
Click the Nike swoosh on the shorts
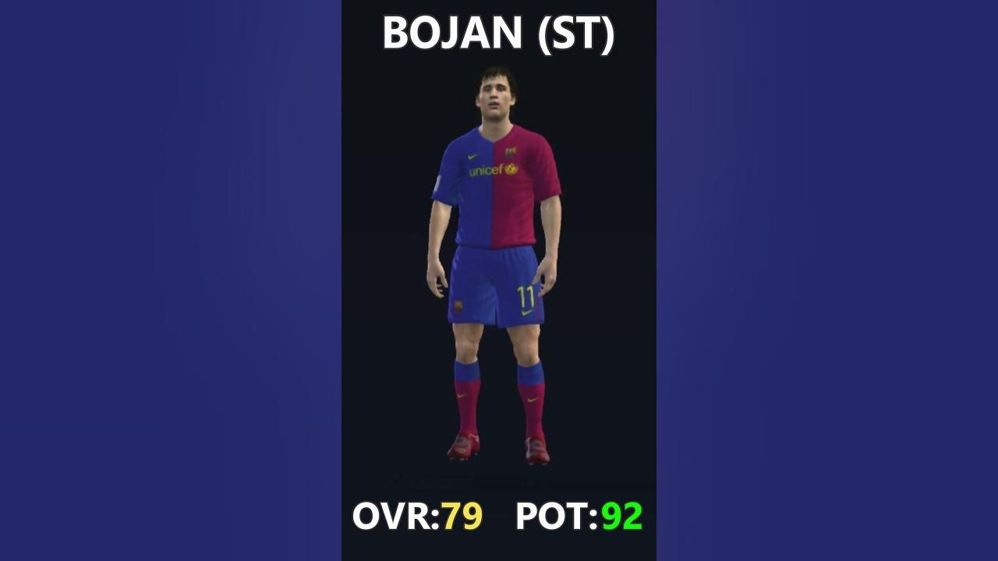[x=528, y=313]
